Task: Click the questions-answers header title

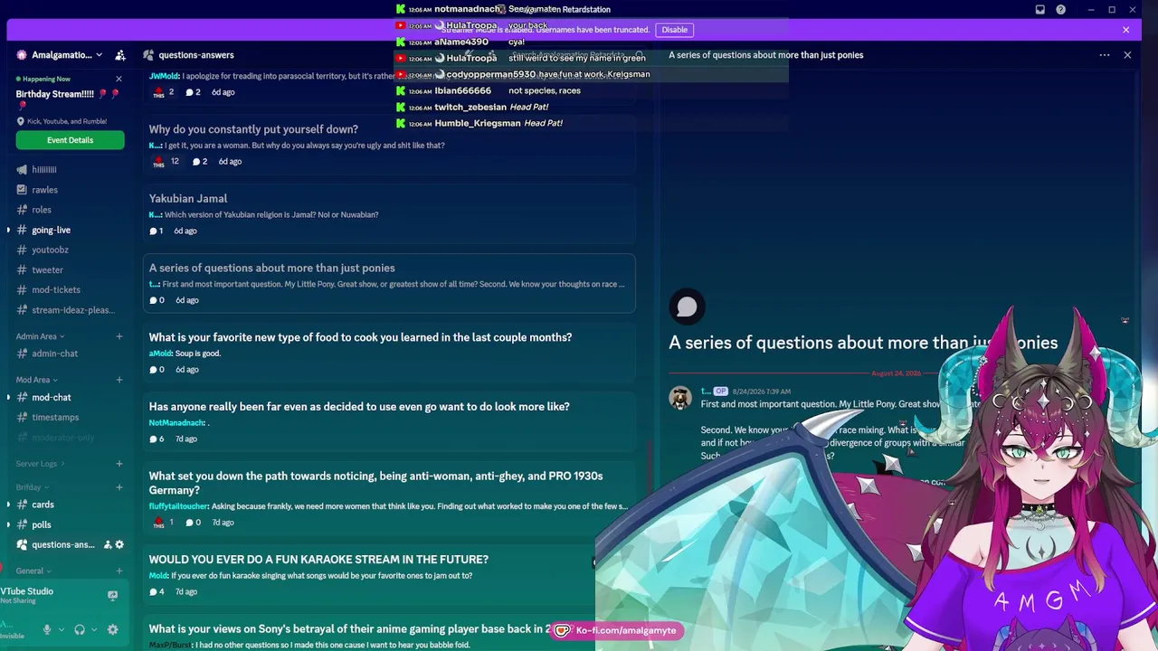Action: pos(196,55)
